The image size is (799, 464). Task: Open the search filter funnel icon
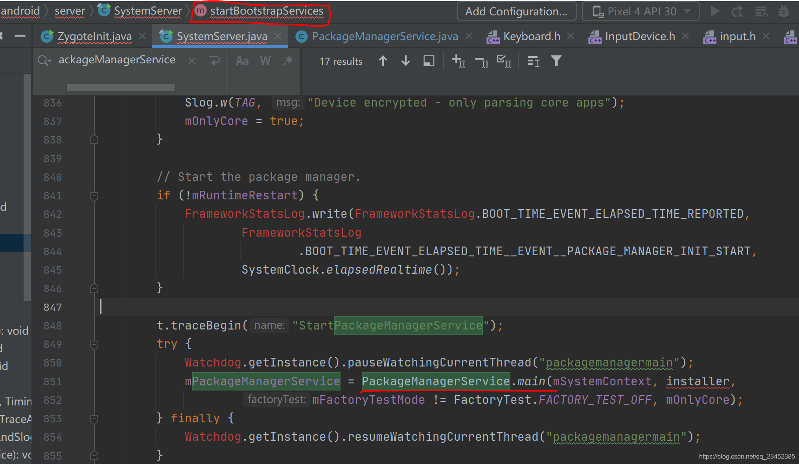click(x=556, y=61)
